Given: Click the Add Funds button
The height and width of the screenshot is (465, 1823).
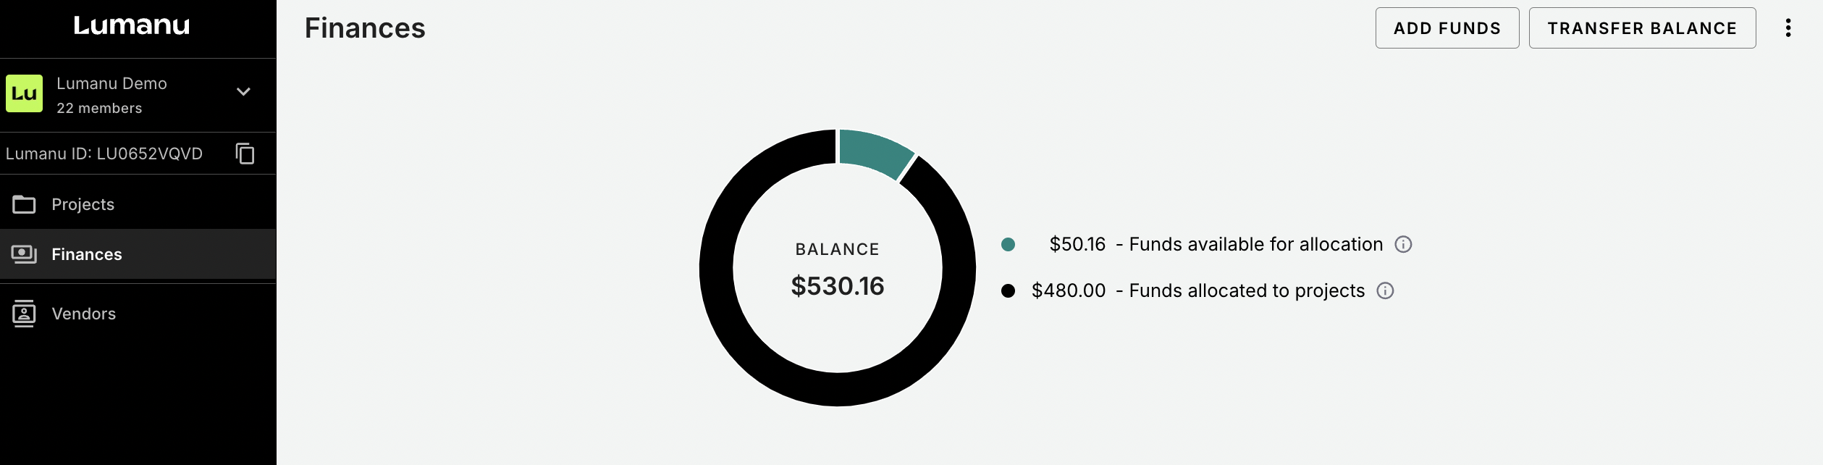Looking at the screenshot, I should pos(1447,28).
